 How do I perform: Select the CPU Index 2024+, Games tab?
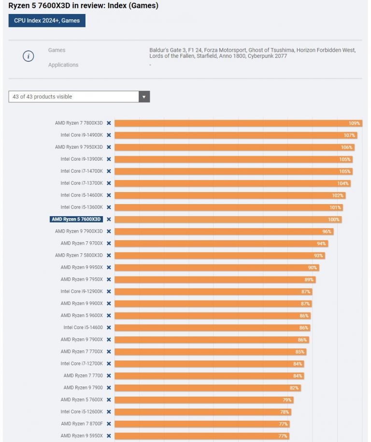tap(47, 21)
